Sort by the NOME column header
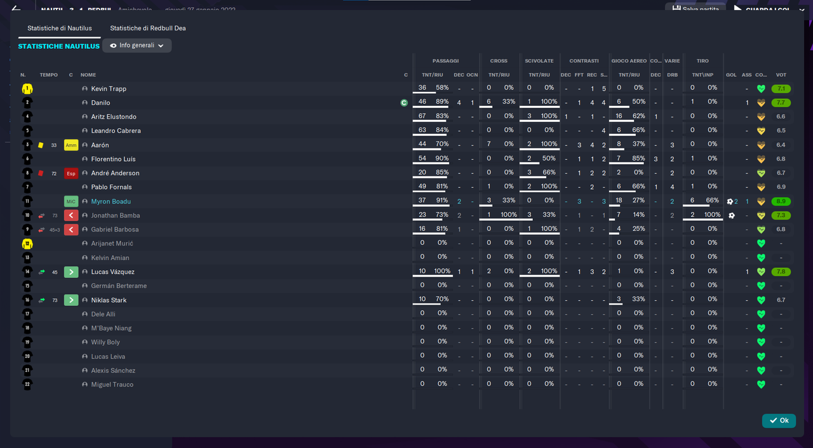 coord(88,75)
